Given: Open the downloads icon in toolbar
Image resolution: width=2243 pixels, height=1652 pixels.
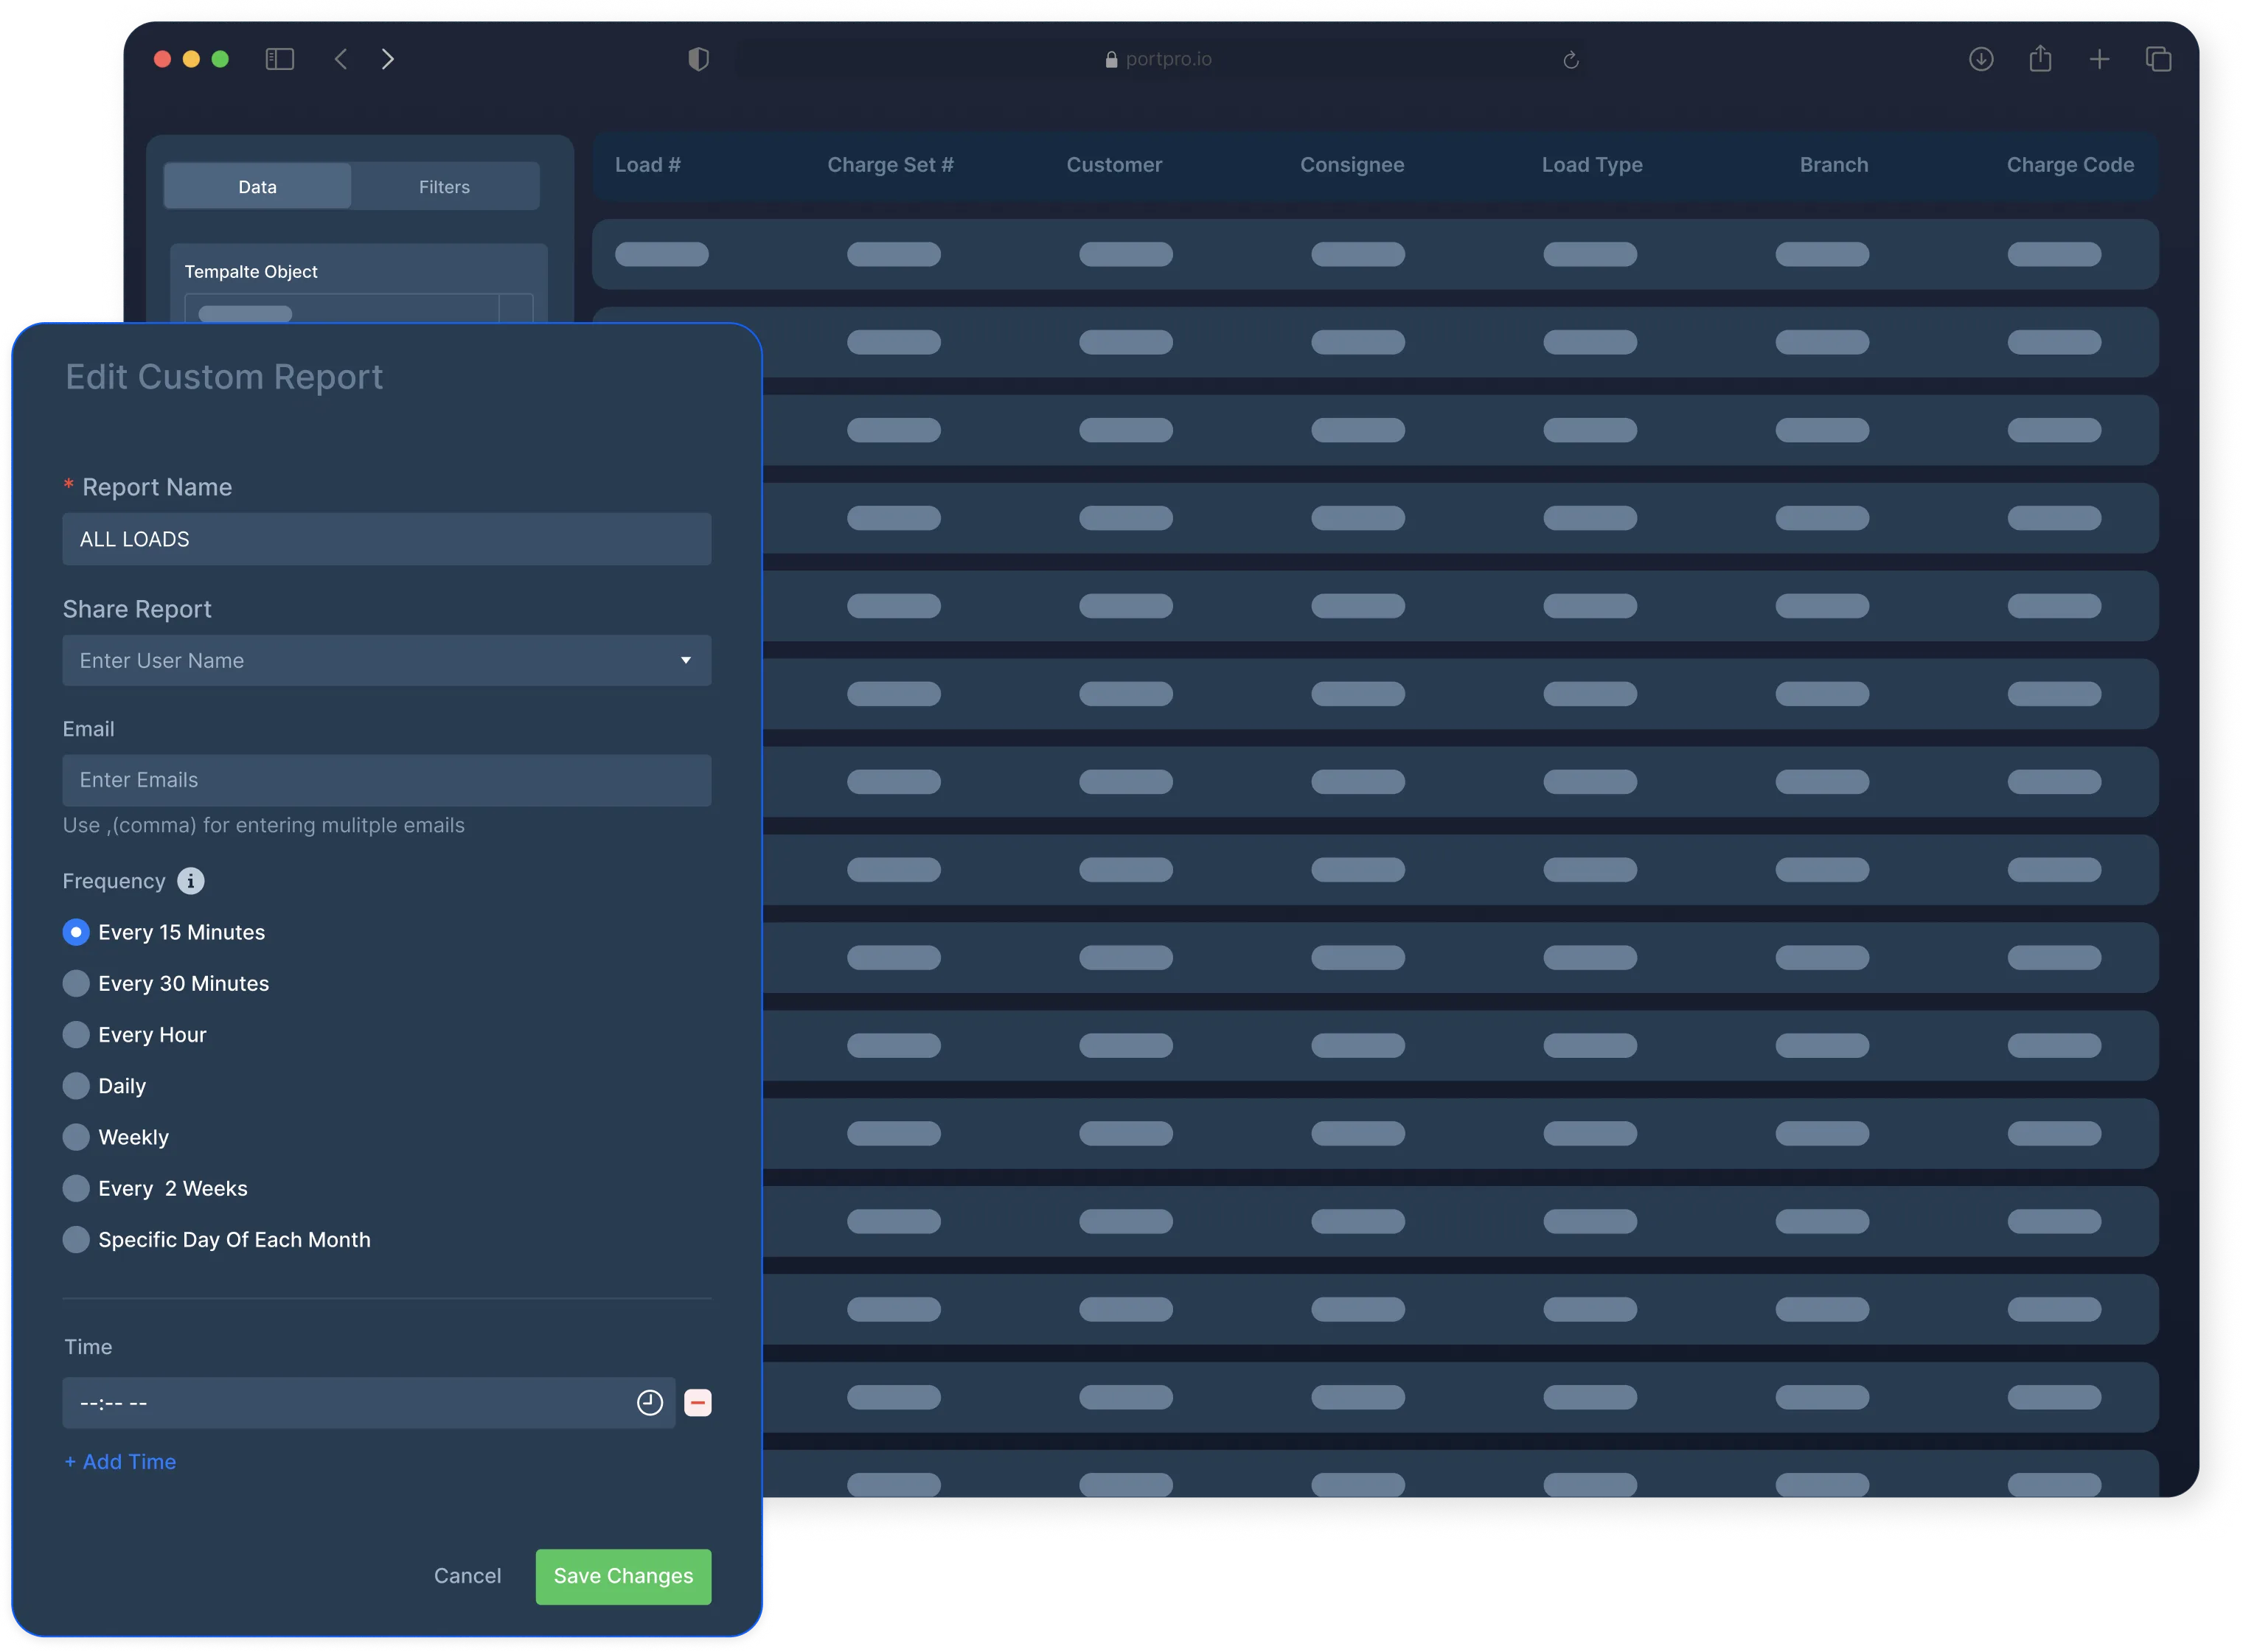Looking at the screenshot, I should pos(1981,60).
